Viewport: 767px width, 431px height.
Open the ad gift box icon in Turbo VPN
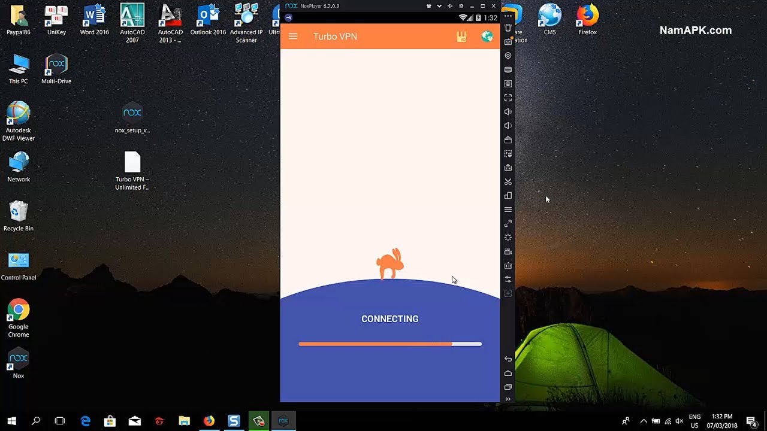click(461, 37)
